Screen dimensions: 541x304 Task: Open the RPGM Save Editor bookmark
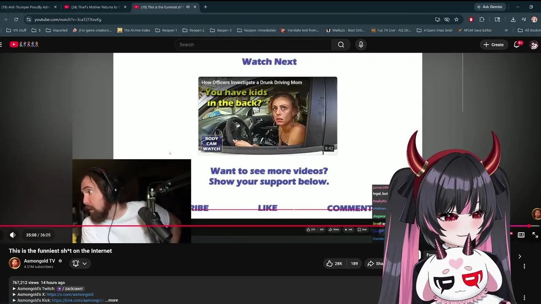475,30
